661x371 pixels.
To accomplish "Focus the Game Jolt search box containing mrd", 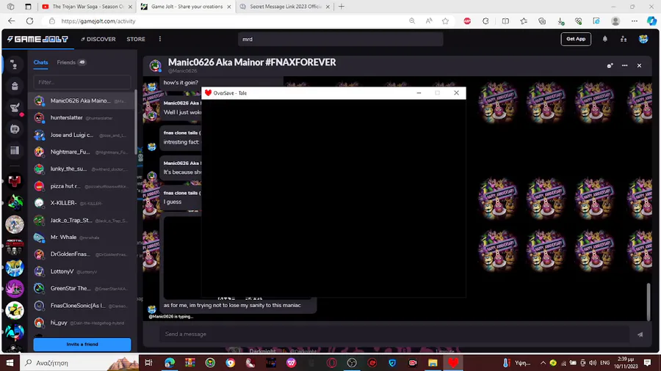I will pyautogui.click(x=340, y=39).
